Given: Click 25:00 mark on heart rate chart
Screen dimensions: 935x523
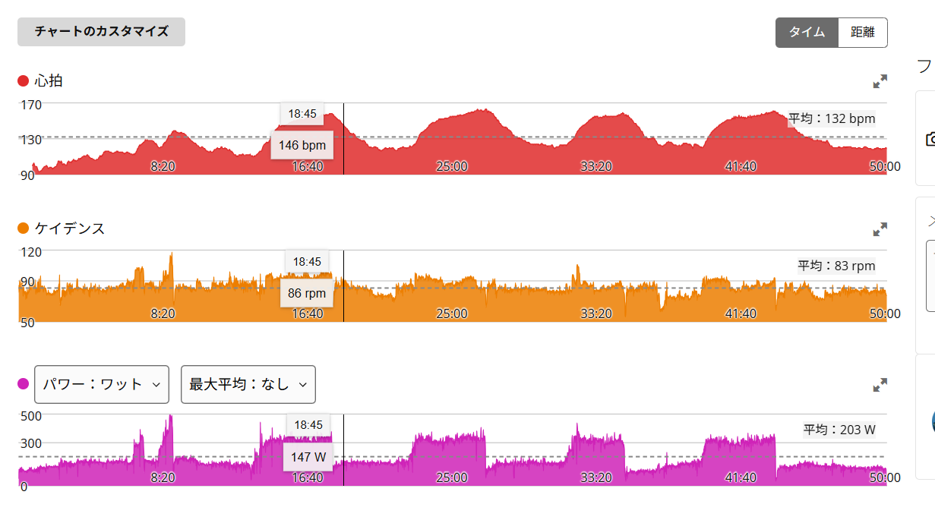Looking at the screenshot, I should click(x=452, y=166).
